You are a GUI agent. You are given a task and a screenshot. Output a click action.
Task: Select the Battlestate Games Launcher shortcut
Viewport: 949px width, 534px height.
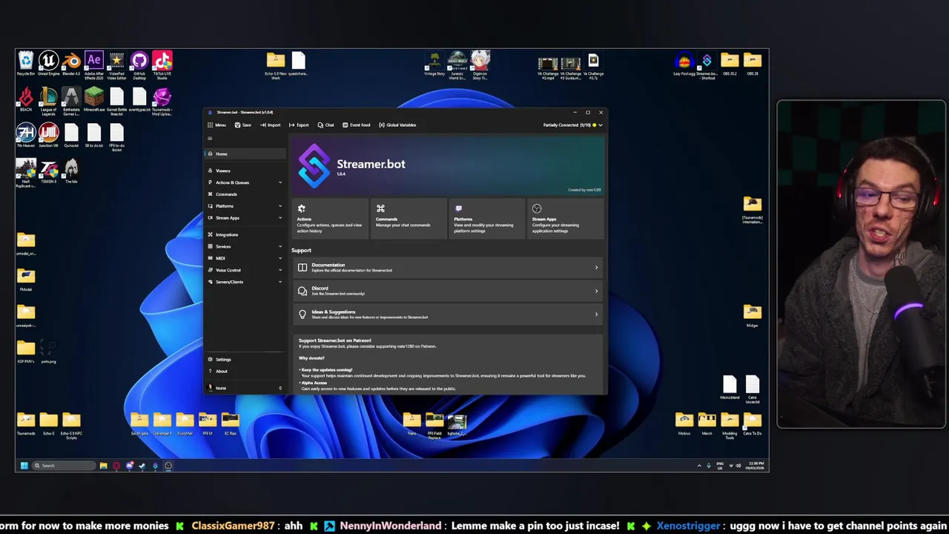[71, 102]
